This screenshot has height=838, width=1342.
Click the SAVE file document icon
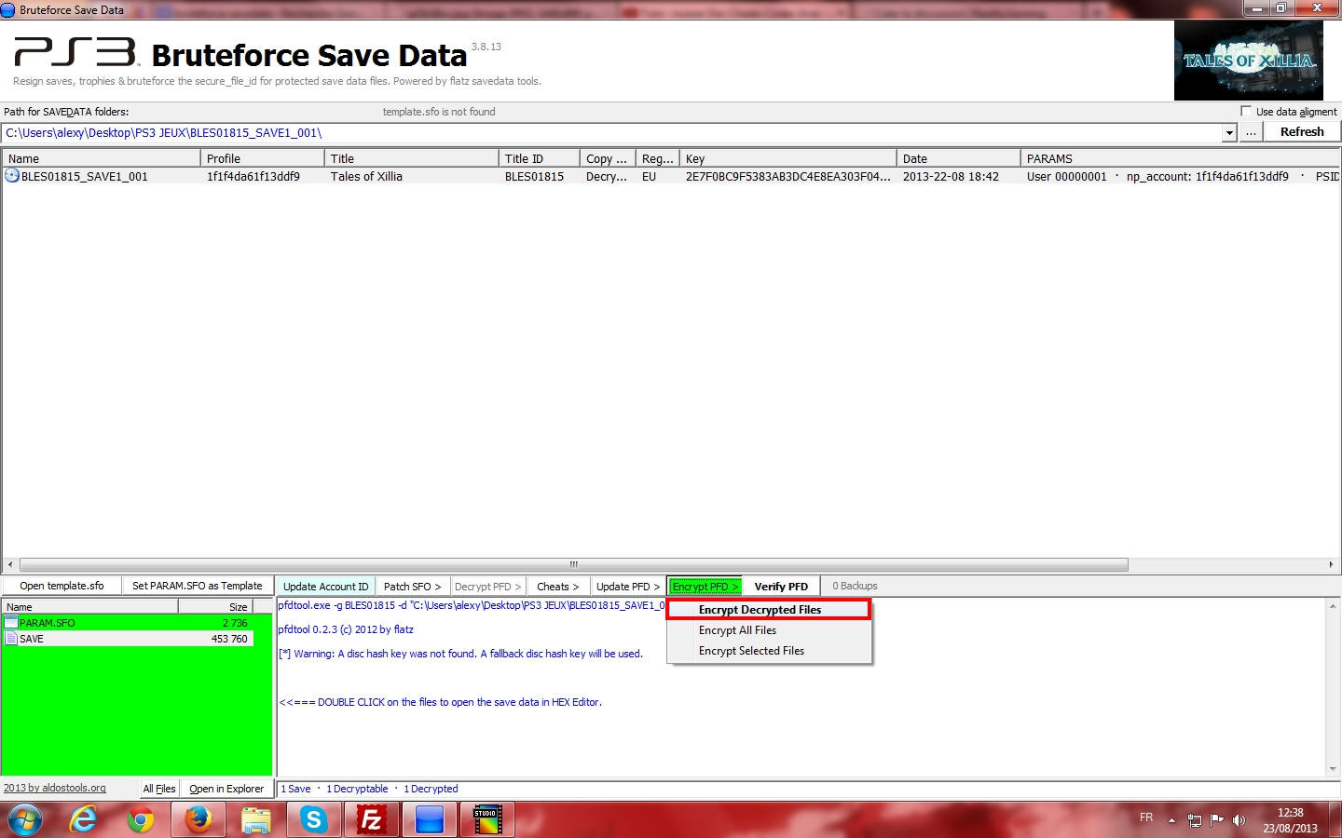11,639
